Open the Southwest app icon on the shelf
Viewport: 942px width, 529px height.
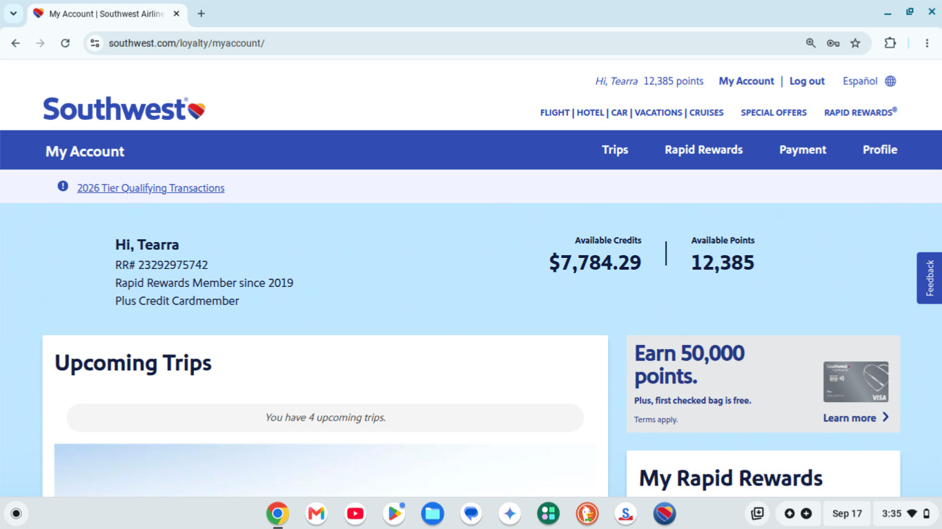pyautogui.click(x=665, y=513)
